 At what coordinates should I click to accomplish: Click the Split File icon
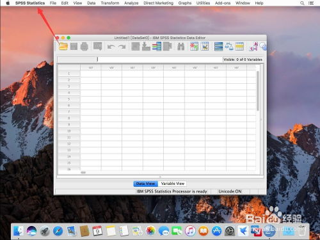[218, 46]
